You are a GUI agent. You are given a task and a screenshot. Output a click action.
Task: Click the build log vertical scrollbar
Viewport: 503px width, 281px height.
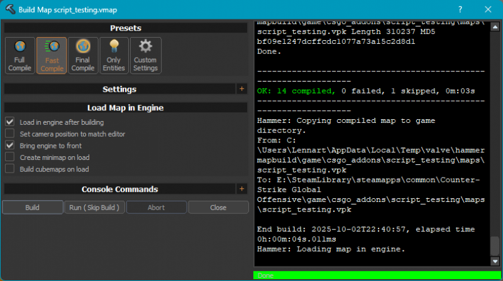[495, 138]
